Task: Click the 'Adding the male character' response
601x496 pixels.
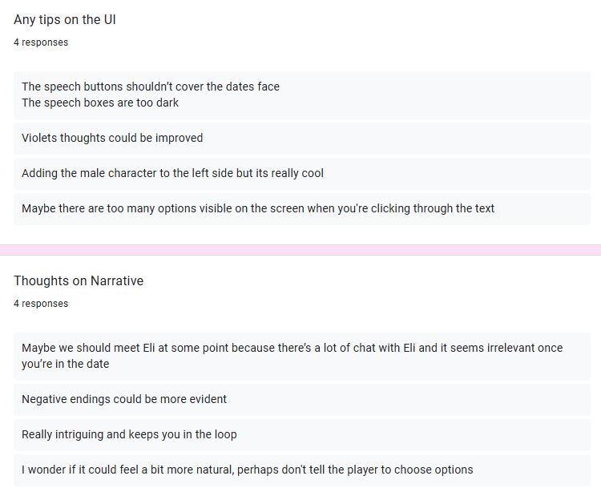Action: click(x=302, y=173)
